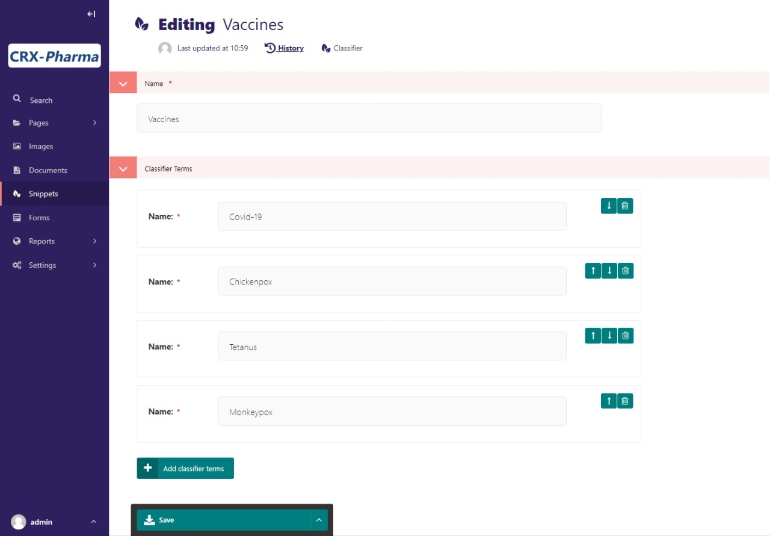Viewport: 770px width, 536px height.
Task: Expand more save options arrow
Action: coord(319,520)
